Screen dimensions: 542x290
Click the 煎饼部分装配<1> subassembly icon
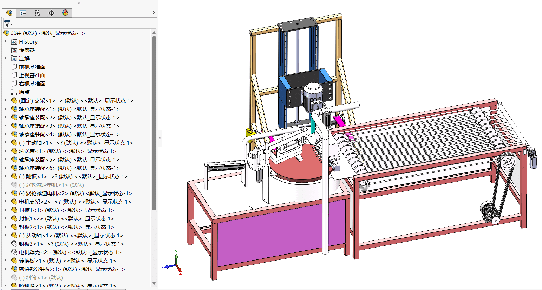pyautogui.click(x=14, y=269)
